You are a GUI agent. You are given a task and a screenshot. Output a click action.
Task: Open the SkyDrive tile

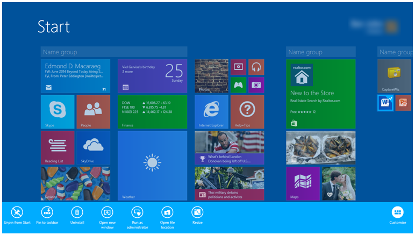tap(93, 147)
